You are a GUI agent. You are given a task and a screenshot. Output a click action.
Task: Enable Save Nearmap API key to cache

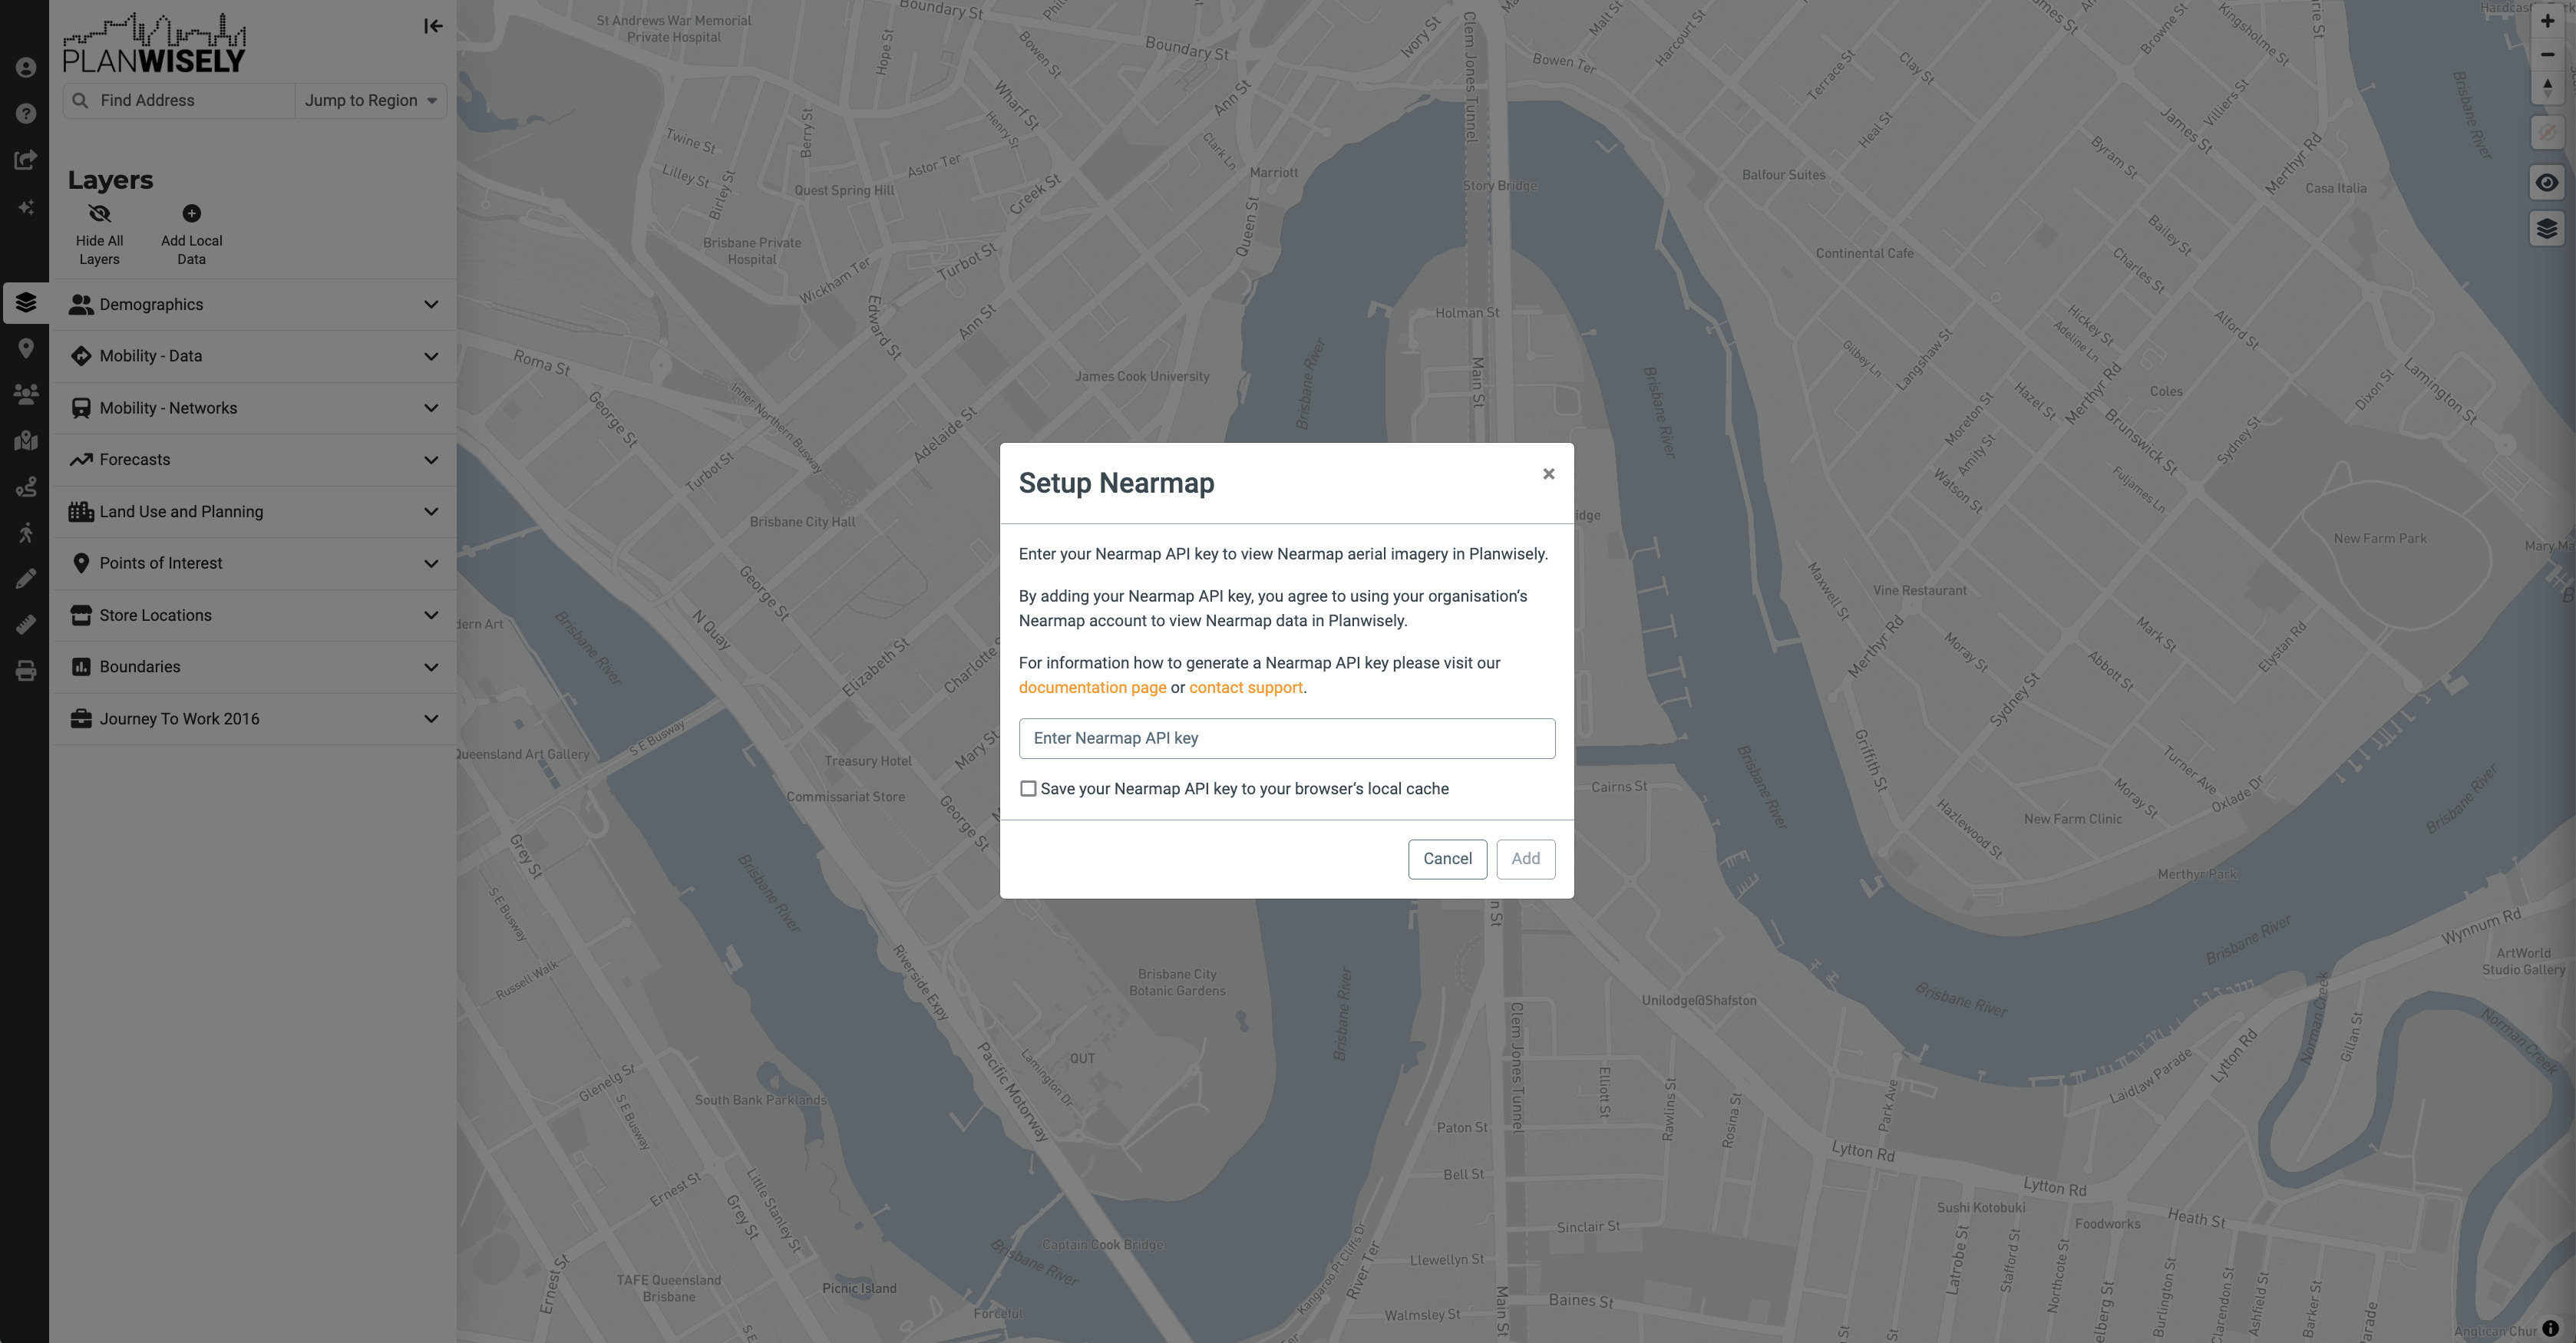(1025, 787)
